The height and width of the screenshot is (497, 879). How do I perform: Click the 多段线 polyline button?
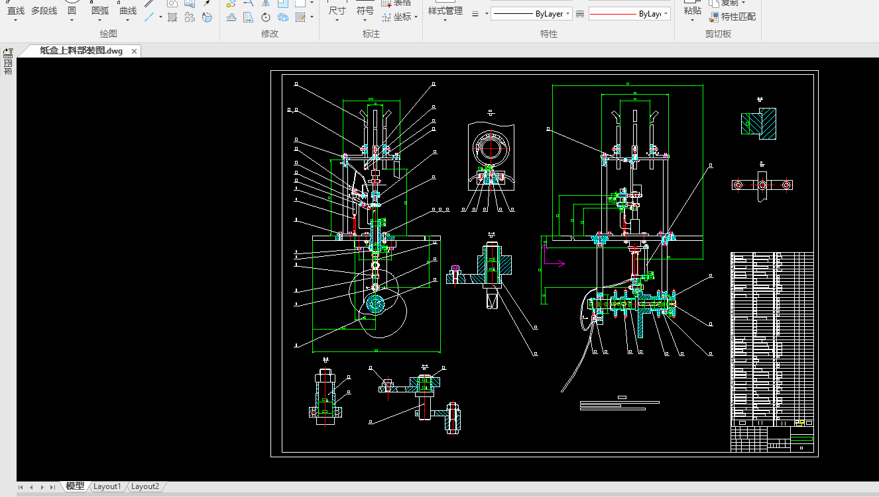(44, 11)
